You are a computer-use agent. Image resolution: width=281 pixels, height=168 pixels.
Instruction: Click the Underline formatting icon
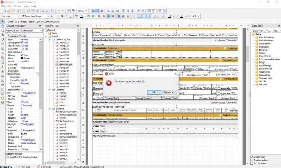pos(70,16)
